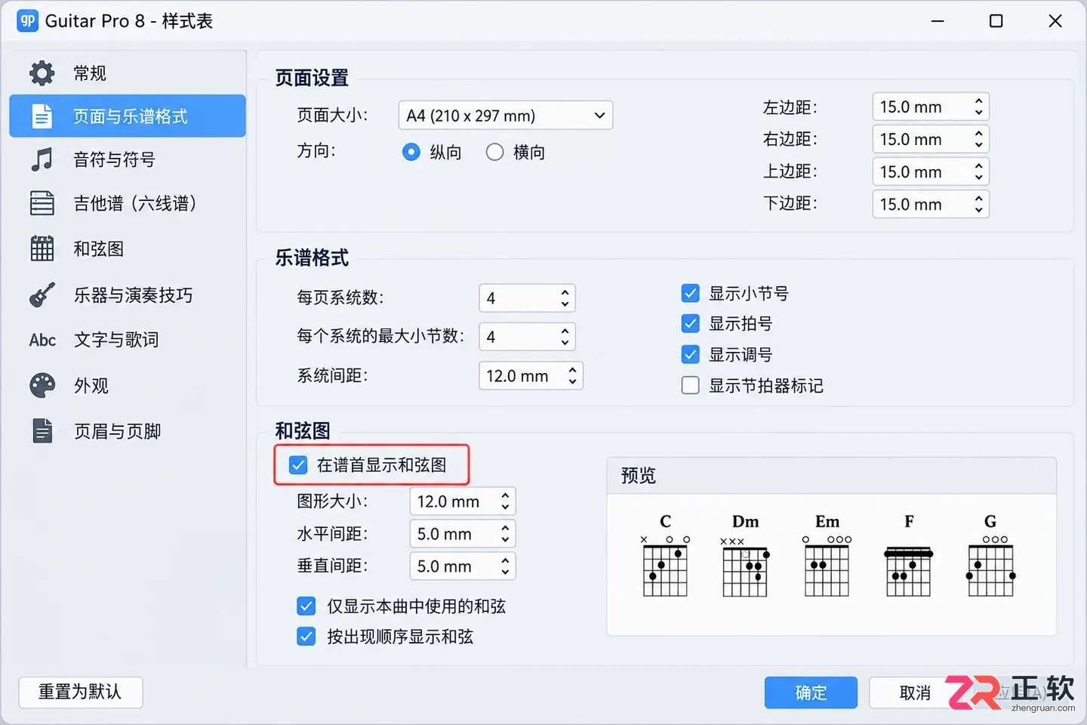Click the 左边距 spinner arrows
The width and height of the screenshot is (1087, 725).
click(978, 107)
